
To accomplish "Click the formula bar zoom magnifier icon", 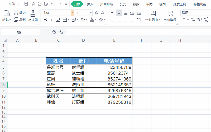I will (x=55, y=32).
